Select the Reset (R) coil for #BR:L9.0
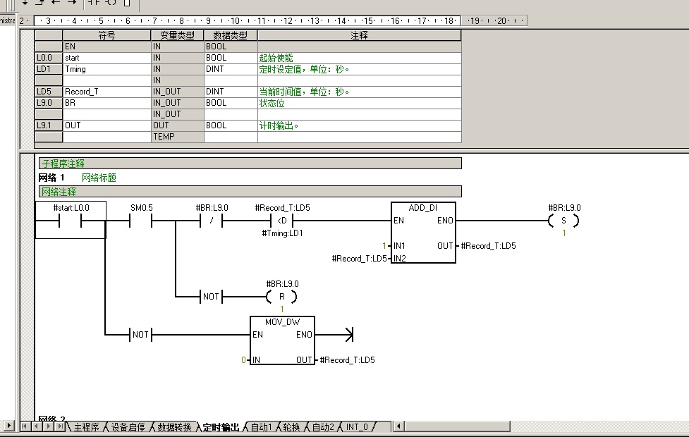 (x=281, y=297)
